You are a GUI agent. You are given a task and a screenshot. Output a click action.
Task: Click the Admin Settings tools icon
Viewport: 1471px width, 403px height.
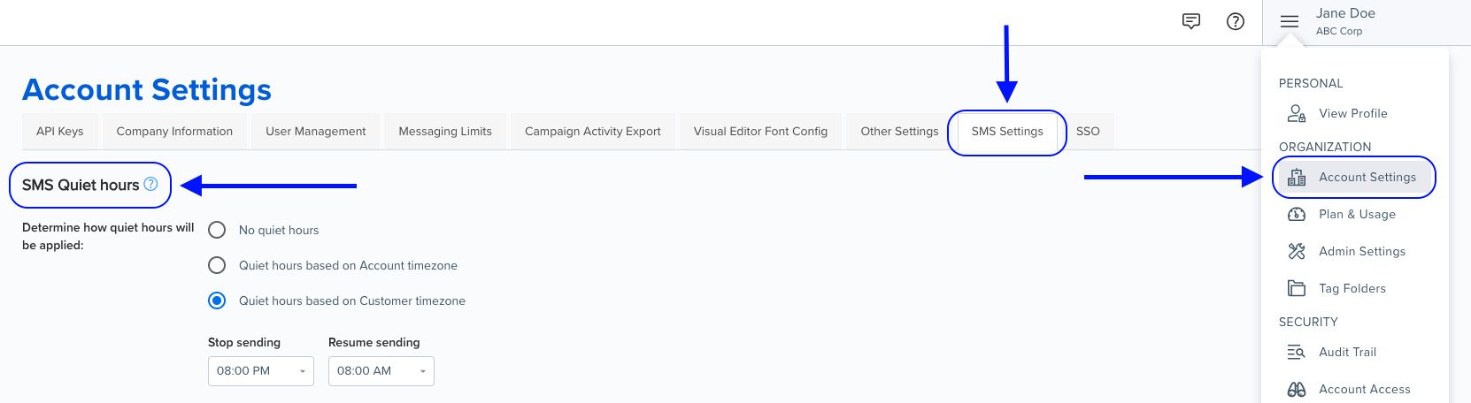(x=1297, y=251)
